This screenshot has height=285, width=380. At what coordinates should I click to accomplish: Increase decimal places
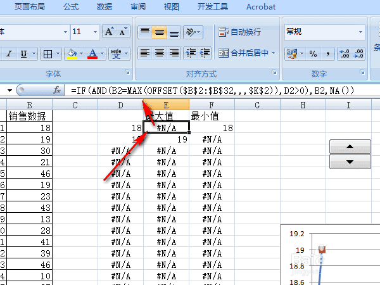tap(344, 54)
